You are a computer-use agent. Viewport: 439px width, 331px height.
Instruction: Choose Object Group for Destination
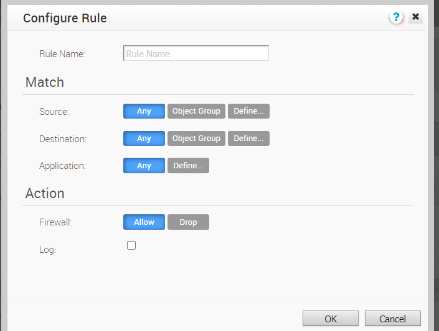(x=196, y=138)
